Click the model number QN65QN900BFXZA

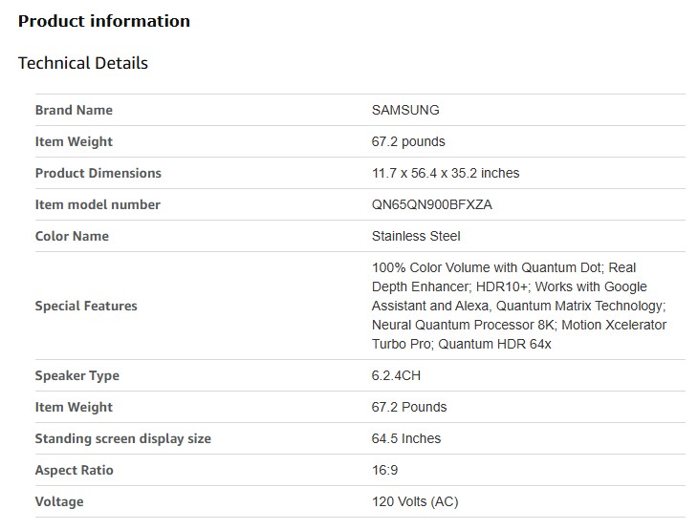coord(432,204)
